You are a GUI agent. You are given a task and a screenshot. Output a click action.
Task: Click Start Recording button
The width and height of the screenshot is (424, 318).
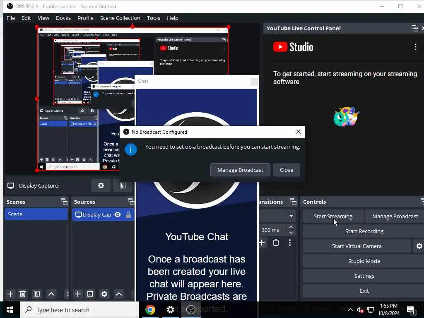tap(364, 231)
